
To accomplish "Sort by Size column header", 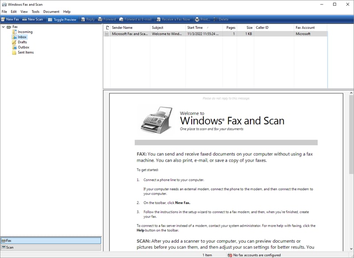I will 246,27.
